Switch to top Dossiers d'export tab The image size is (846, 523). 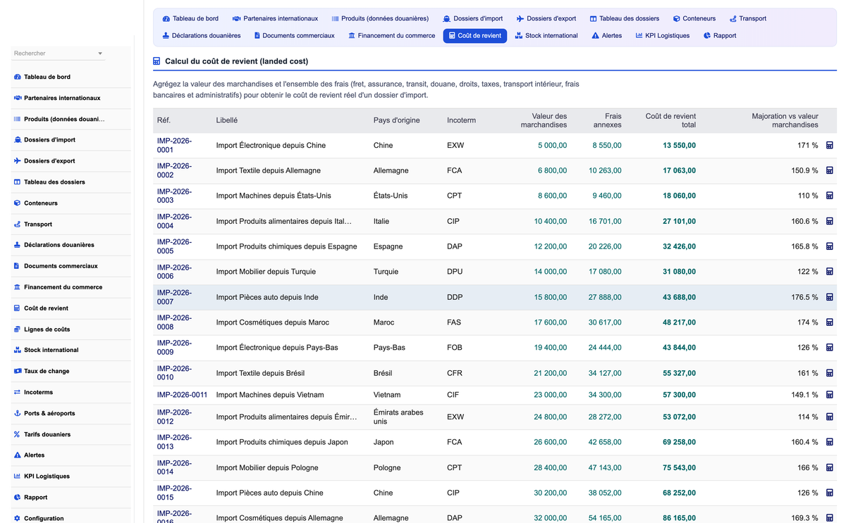tap(546, 19)
